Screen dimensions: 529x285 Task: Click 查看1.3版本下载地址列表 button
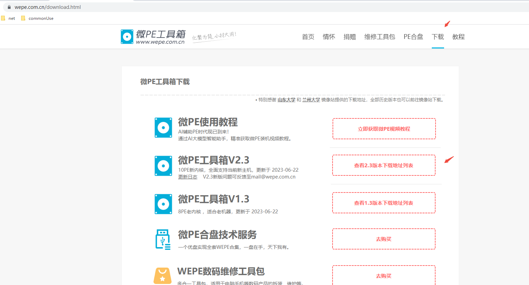[384, 203]
